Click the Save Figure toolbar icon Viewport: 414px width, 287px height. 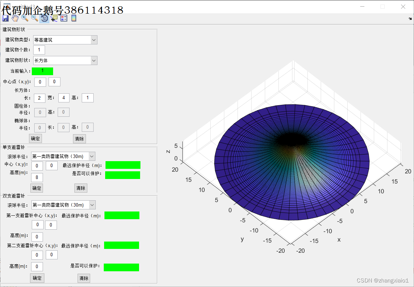point(5,18)
